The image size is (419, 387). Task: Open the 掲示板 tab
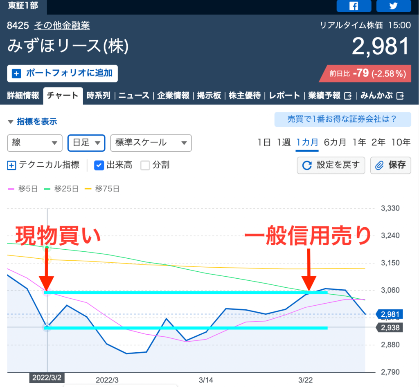[x=209, y=96]
